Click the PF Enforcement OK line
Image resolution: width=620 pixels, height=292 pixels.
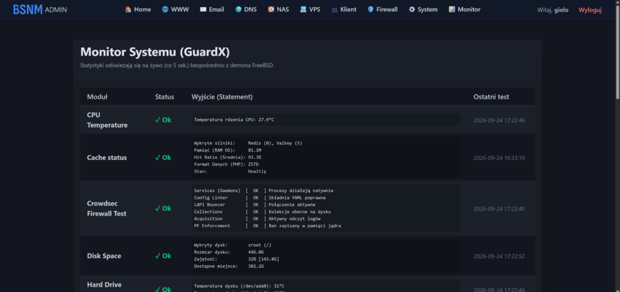pyautogui.click(x=267, y=226)
